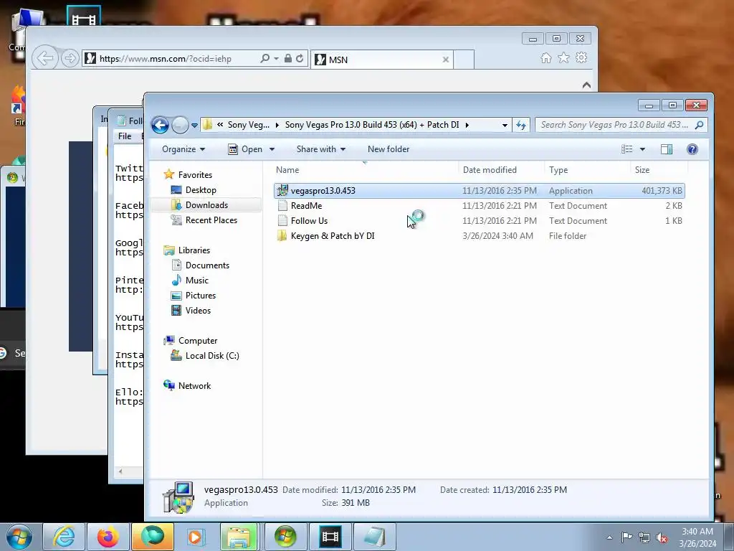Click Sony Veg... breadcrumb in address bar
Screen dimensions: 734x551
pos(249,125)
